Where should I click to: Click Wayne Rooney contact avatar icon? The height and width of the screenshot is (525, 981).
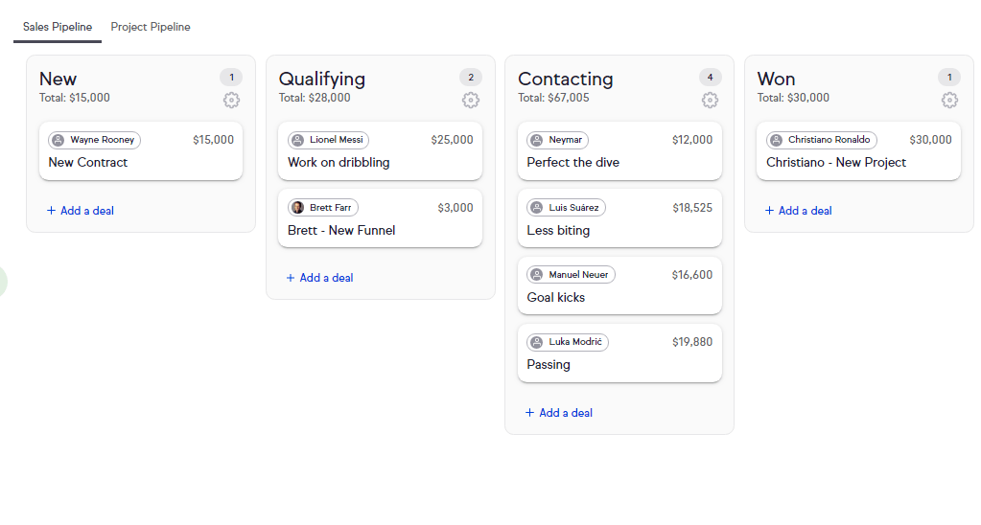58,140
